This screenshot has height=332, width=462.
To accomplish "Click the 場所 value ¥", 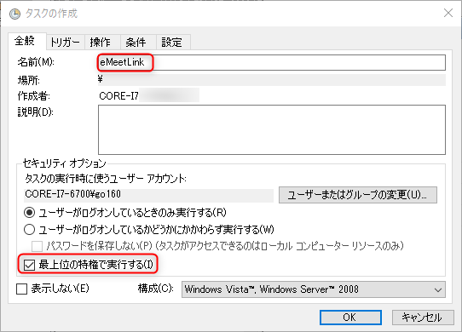I will pyautogui.click(x=101, y=79).
